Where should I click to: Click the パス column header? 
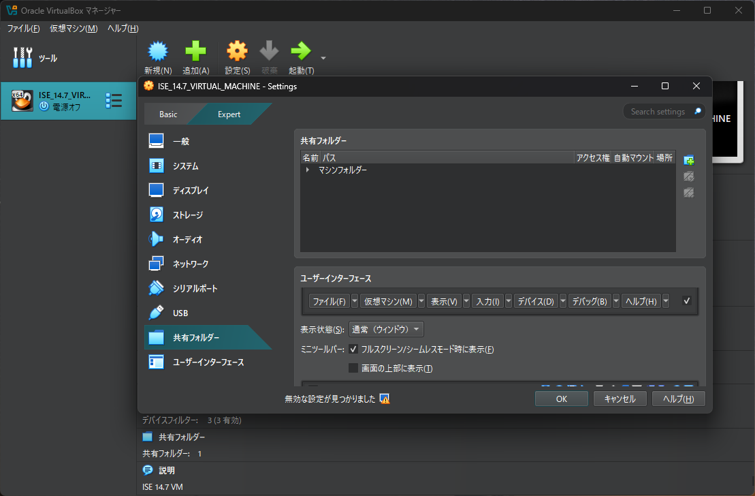[447, 157]
